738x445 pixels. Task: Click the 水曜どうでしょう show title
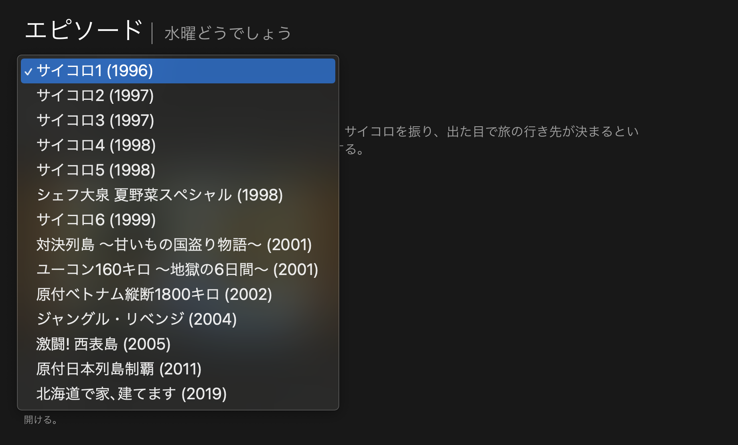tap(228, 33)
